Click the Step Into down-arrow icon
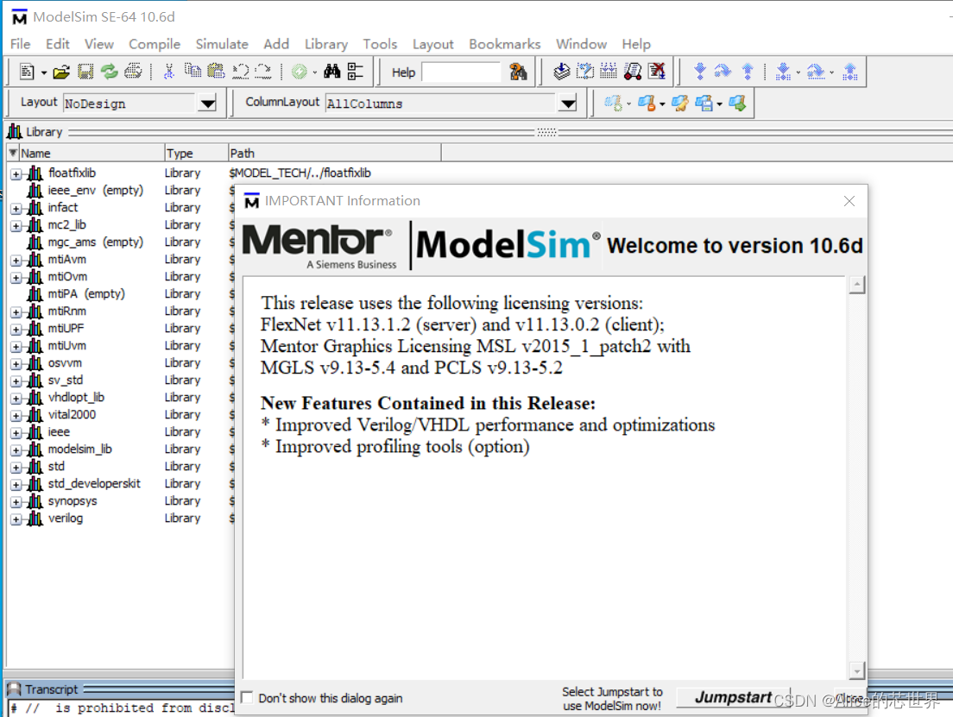Image resolution: width=953 pixels, height=717 pixels. pos(700,72)
